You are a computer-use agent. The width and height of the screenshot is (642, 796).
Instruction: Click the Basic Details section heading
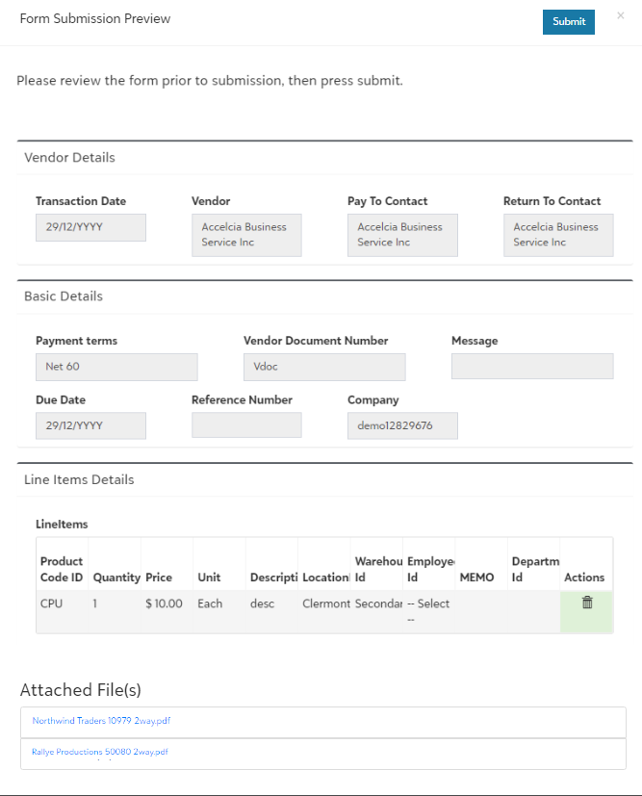pos(64,295)
